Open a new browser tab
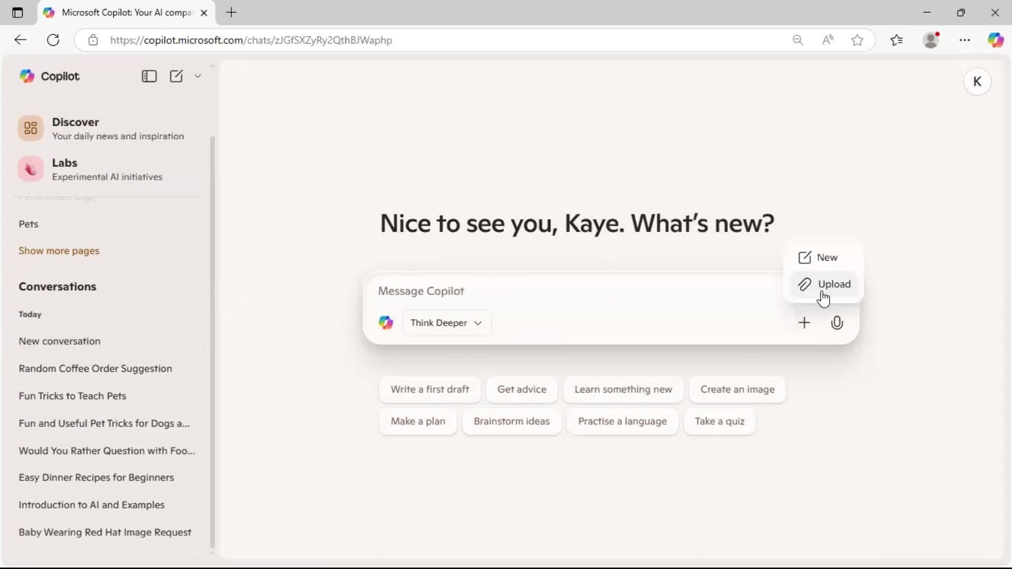Screen dimensions: 1012x569 click(x=231, y=13)
